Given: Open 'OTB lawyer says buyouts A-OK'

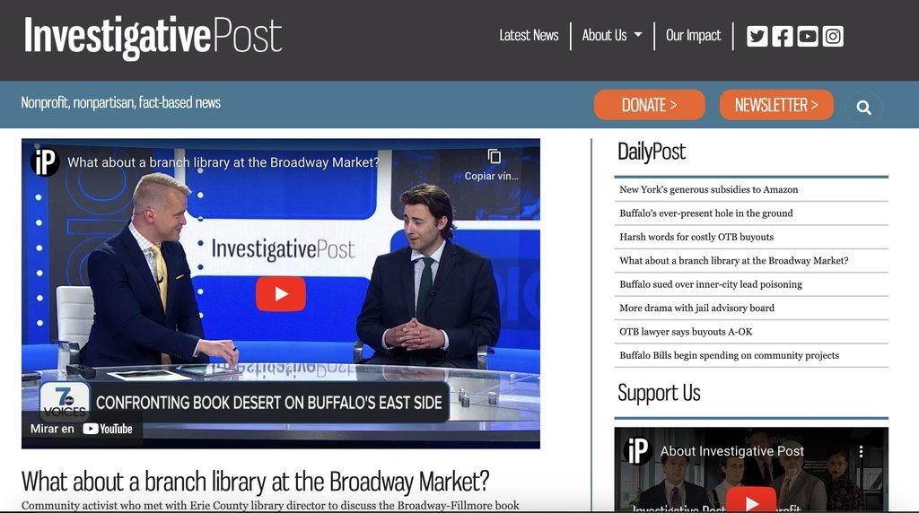Looking at the screenshot, I should [x=686, y=332].
